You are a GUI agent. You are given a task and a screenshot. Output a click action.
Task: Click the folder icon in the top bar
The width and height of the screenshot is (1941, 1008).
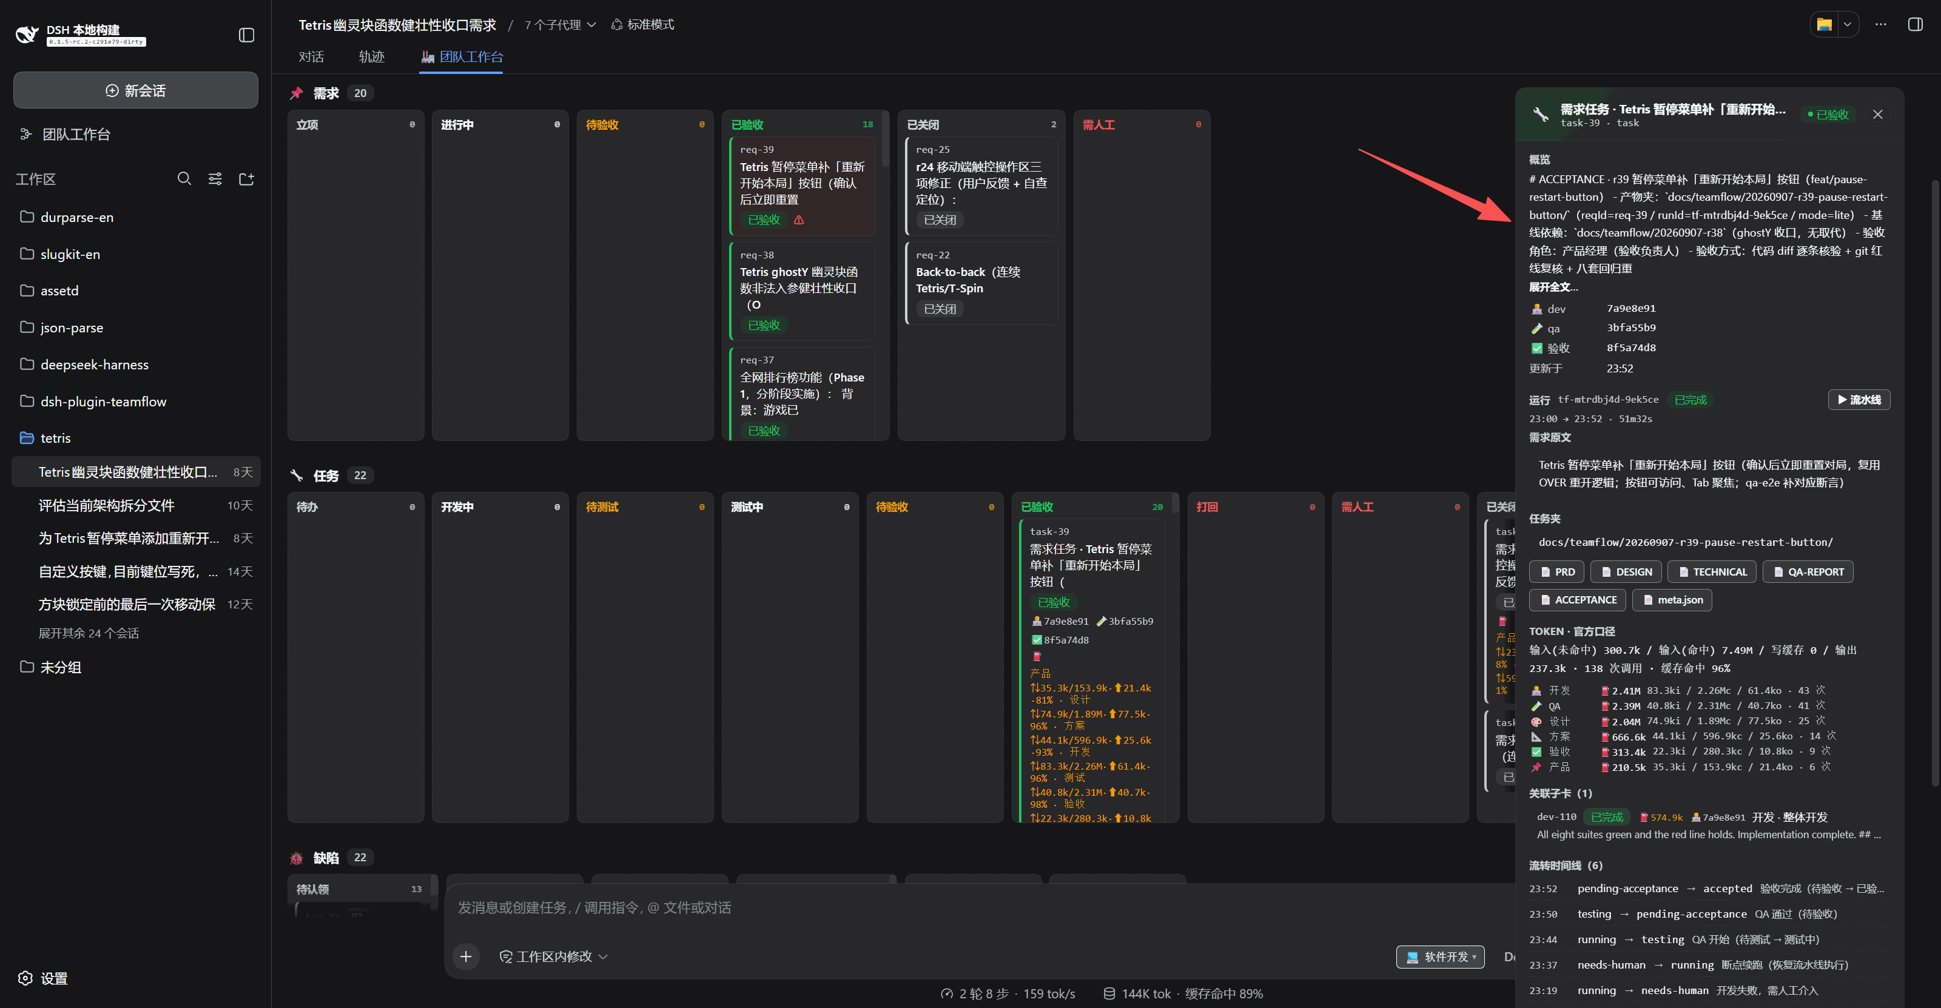pyautogui.click(x=1824, y=24)
